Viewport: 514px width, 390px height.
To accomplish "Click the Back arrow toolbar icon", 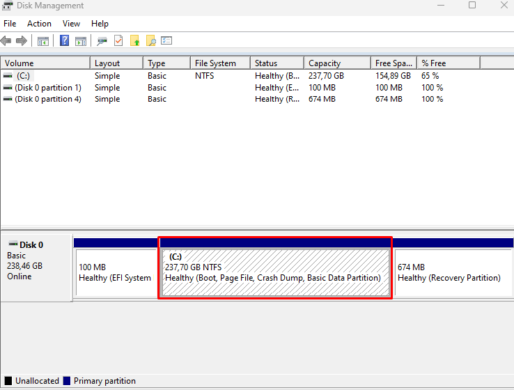I will tap(6, 41).
